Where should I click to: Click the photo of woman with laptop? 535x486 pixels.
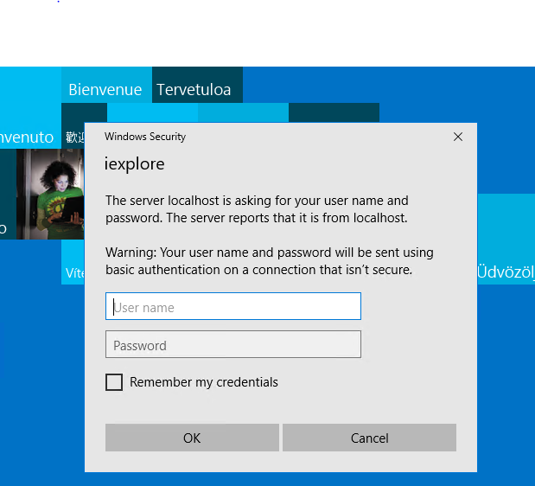click(50, 194)
